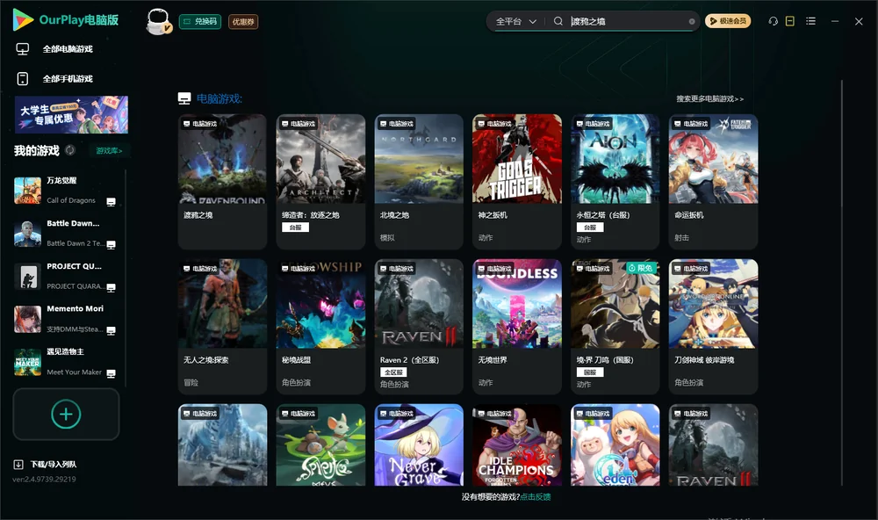Open Memento Mori game icon
Image resolution: width=878 pixels, height=520 pixels.
click(27, 320)
